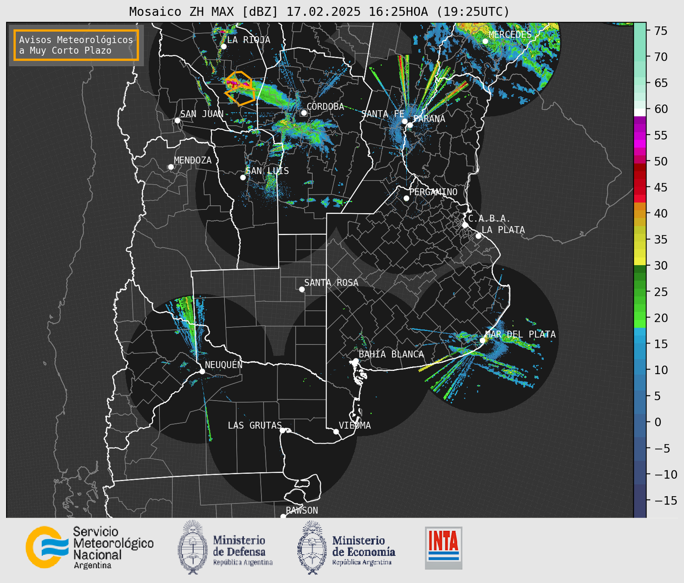684x583 pixels.
Task: Click the 45 value on the dBZ scale
Action: point(660,187)
